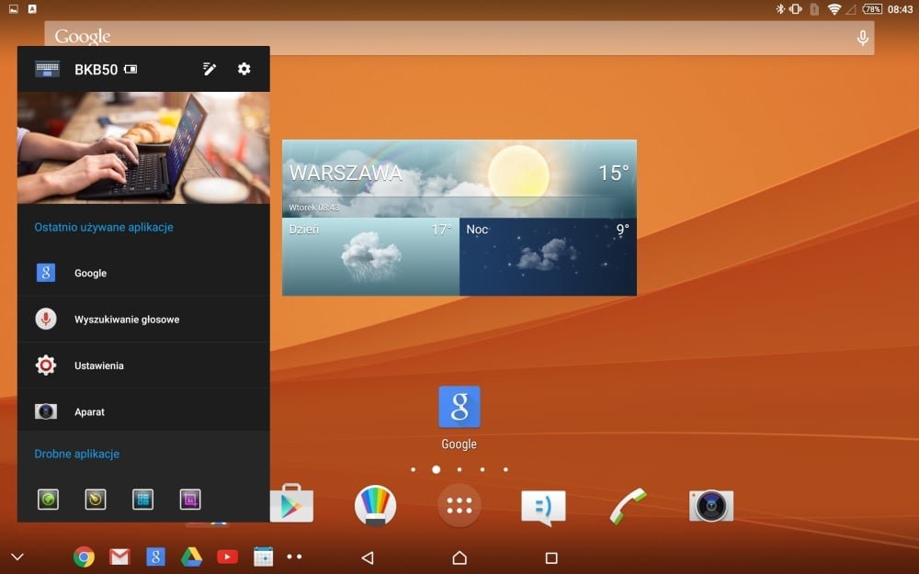
Task: Tap the Recent apps square button
Action: pos(550,557)
